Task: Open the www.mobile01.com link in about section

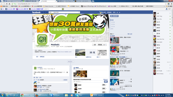Action: [64, 52]
